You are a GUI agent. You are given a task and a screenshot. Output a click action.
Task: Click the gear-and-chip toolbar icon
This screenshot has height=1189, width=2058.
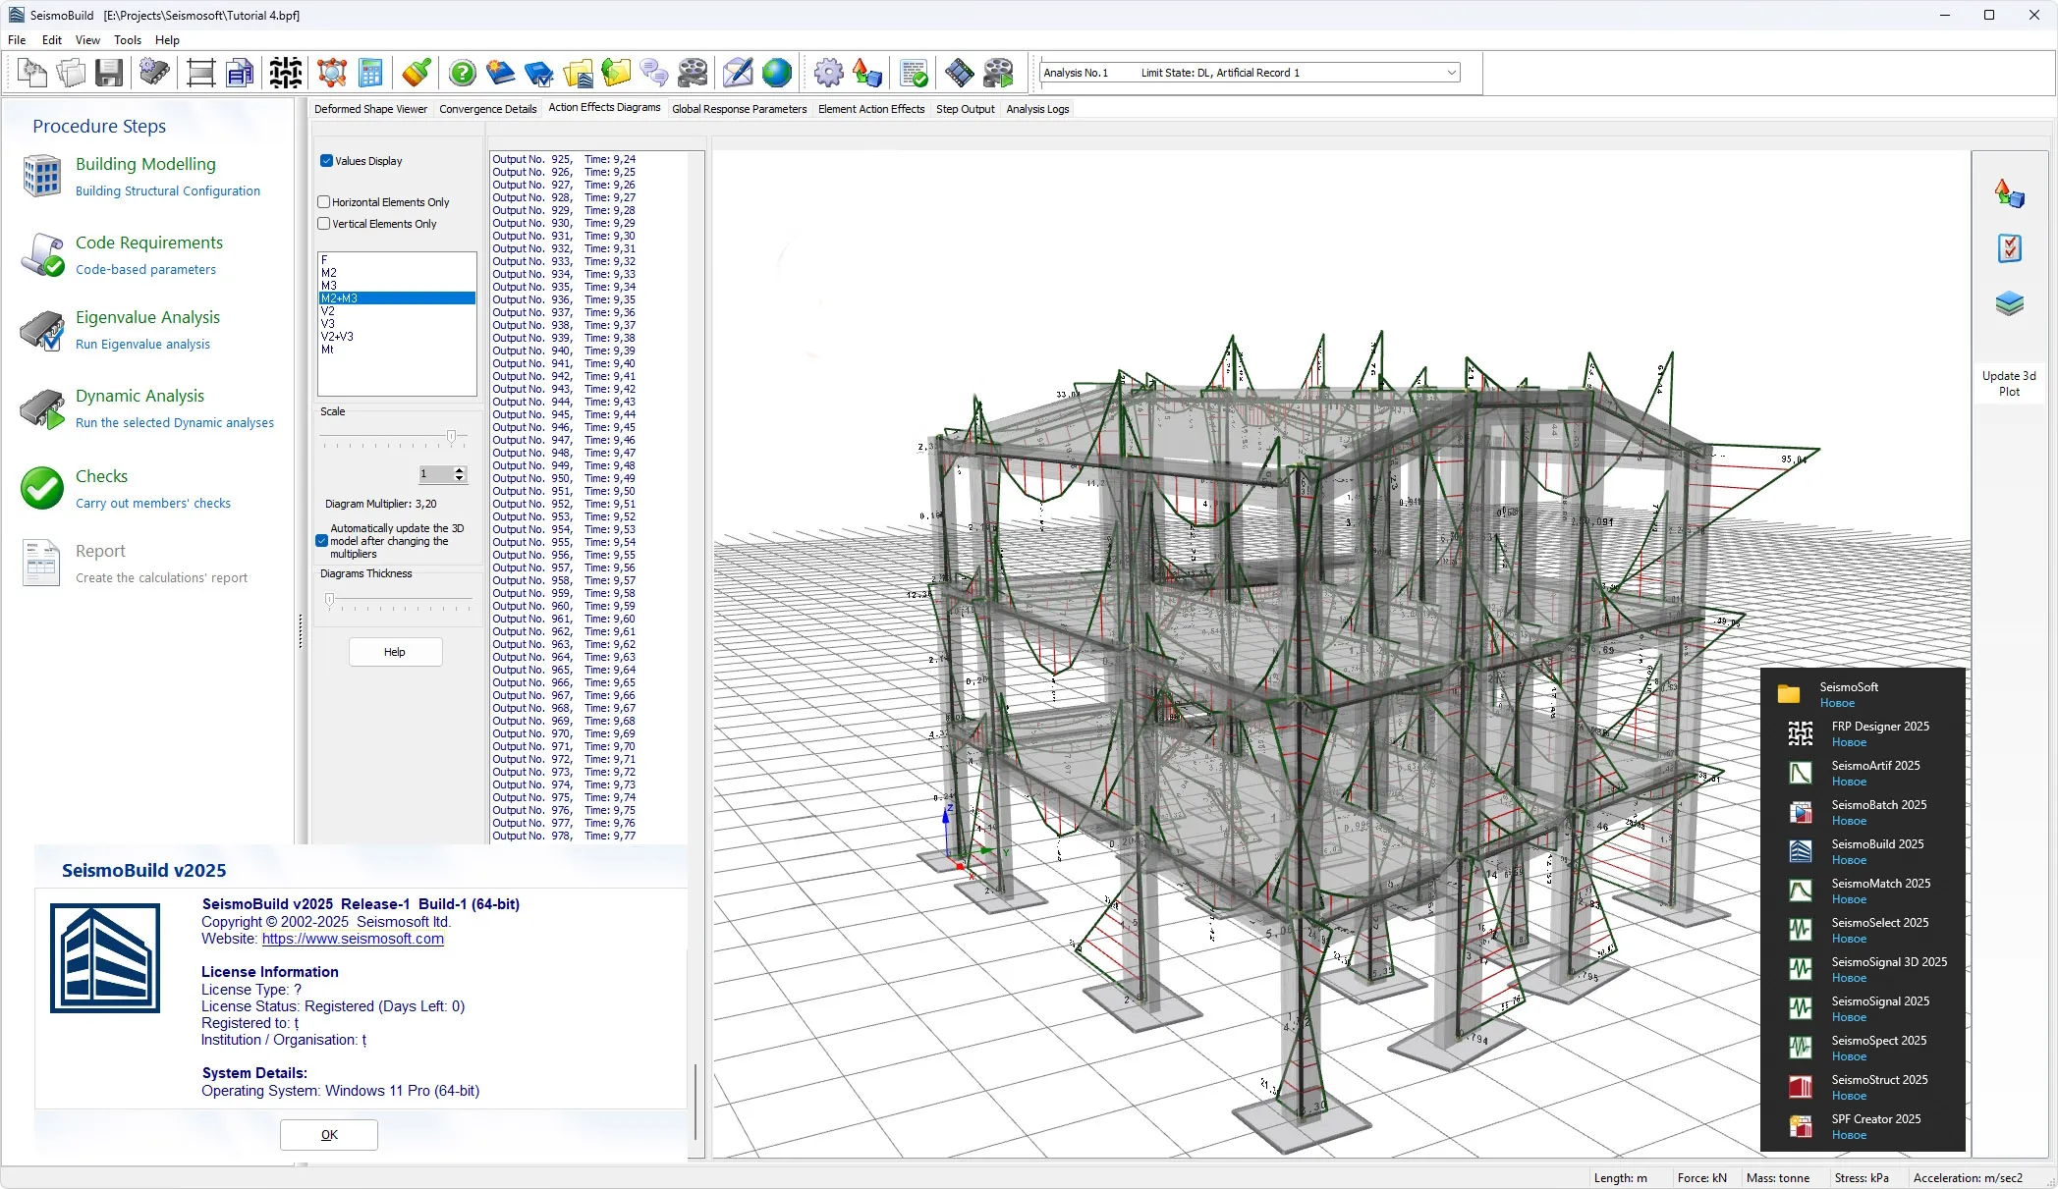[x=154, y=73]
